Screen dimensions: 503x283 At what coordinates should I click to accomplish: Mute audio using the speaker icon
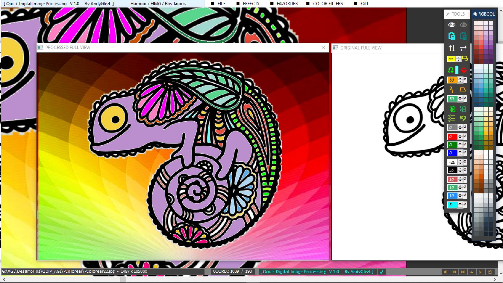click(446, 272)
